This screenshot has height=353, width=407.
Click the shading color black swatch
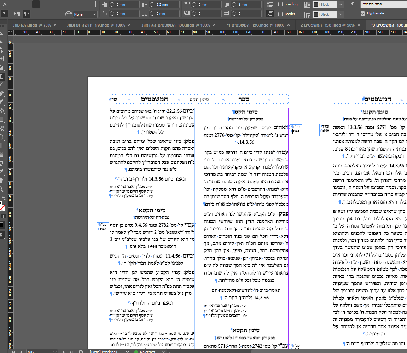316,4
